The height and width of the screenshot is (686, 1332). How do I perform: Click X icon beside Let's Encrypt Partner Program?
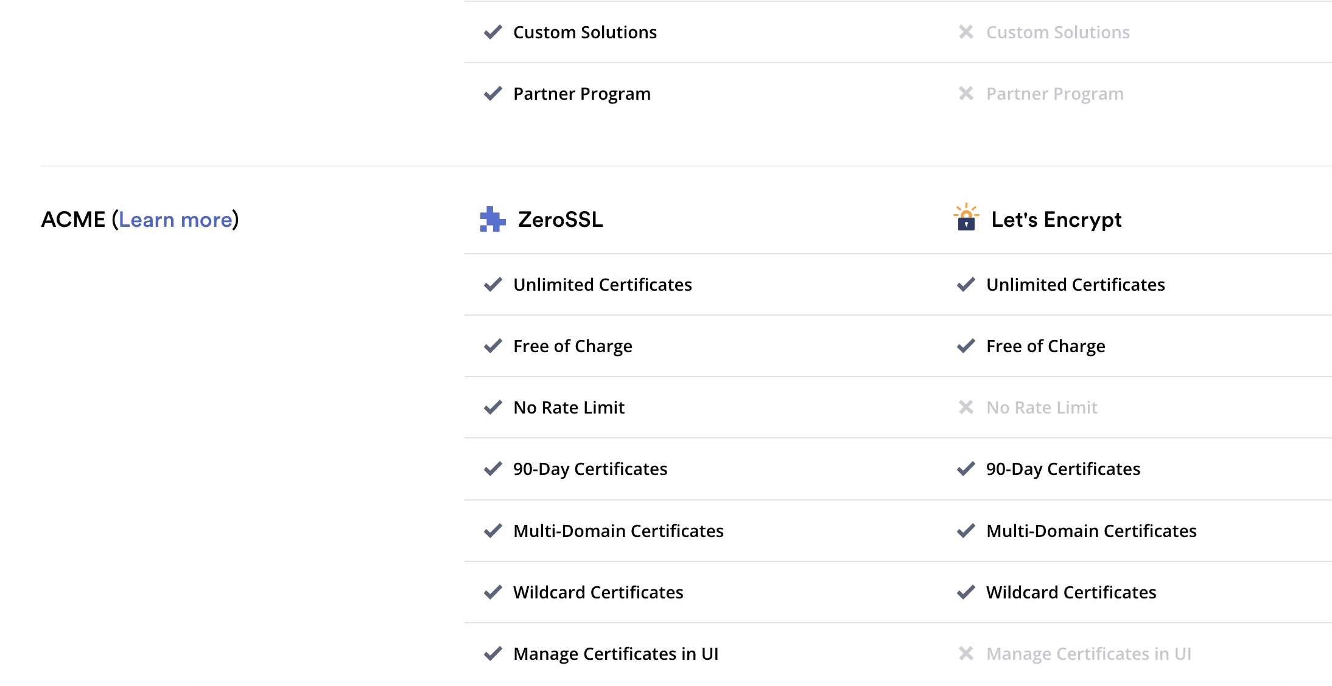coord(966,94)
